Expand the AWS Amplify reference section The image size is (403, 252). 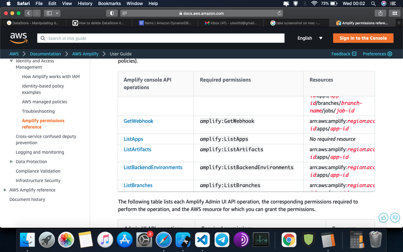coord(5,190)
